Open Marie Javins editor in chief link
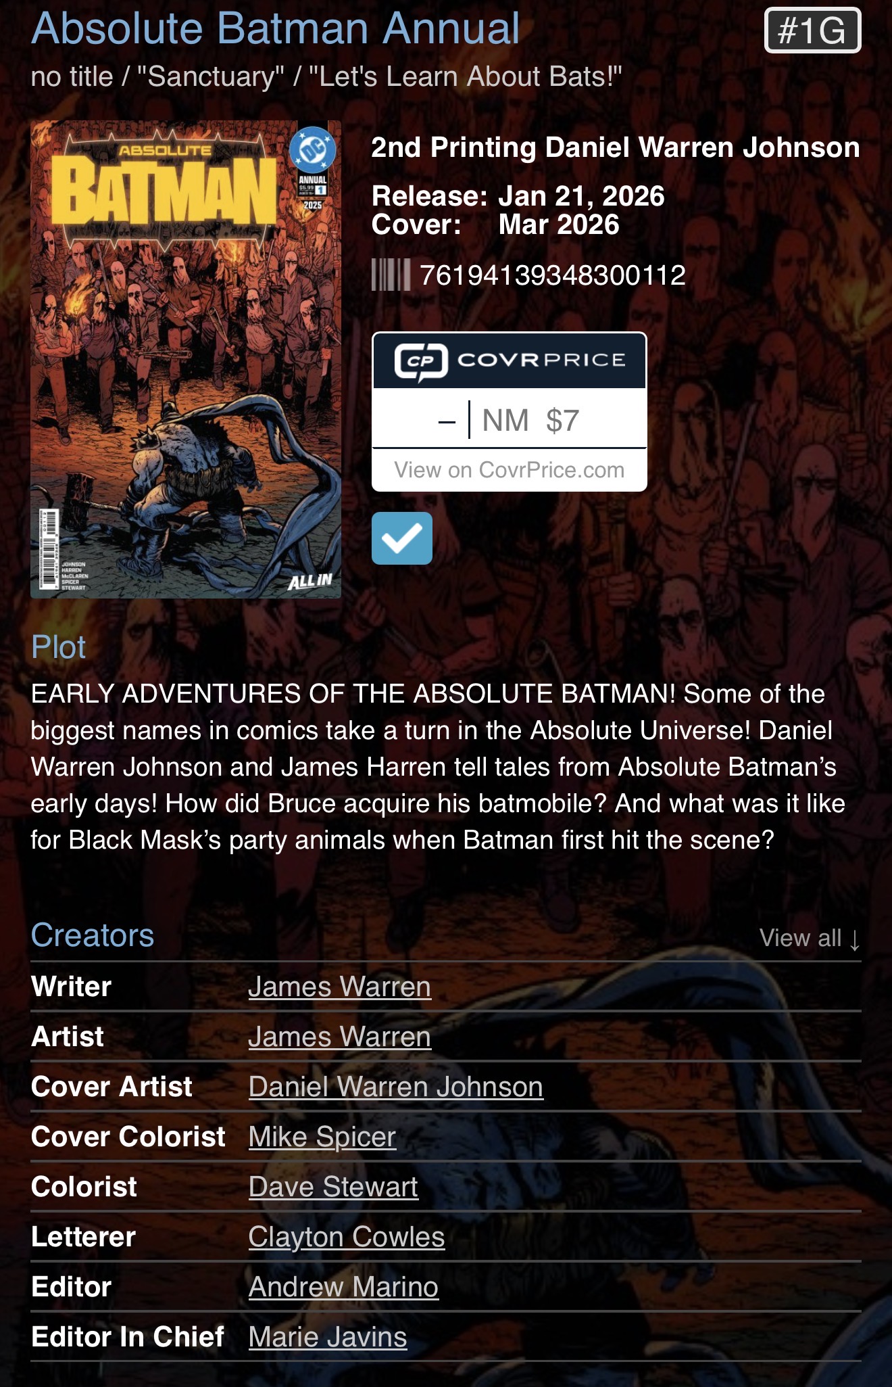This screenshot has height=1387, width=892. 328,1338
